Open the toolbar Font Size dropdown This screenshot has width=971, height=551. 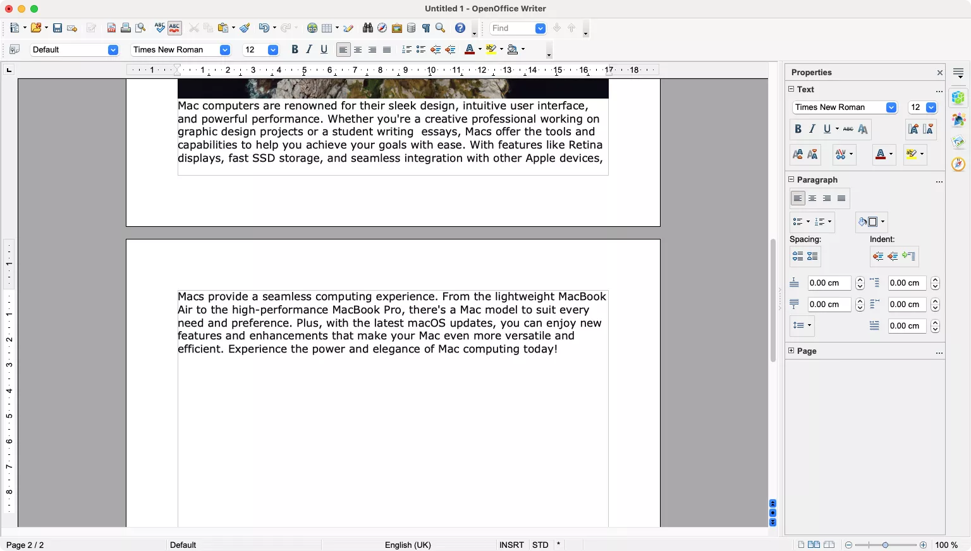[x=273, y=50]
